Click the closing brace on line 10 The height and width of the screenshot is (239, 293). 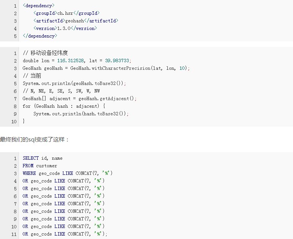coord(24,121)
